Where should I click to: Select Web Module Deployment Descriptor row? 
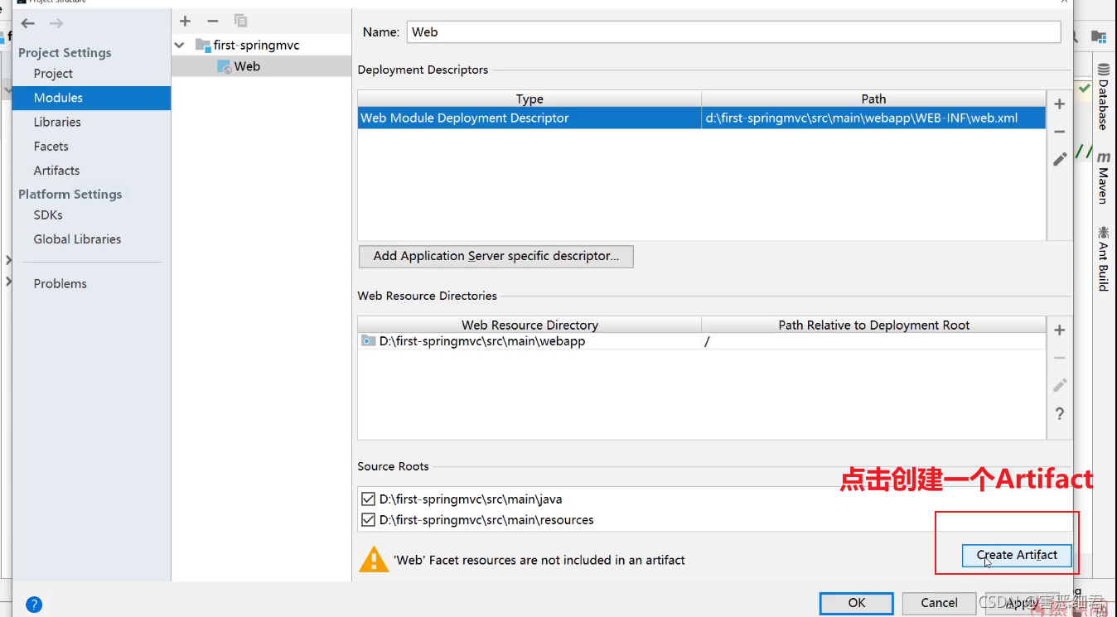702,118
